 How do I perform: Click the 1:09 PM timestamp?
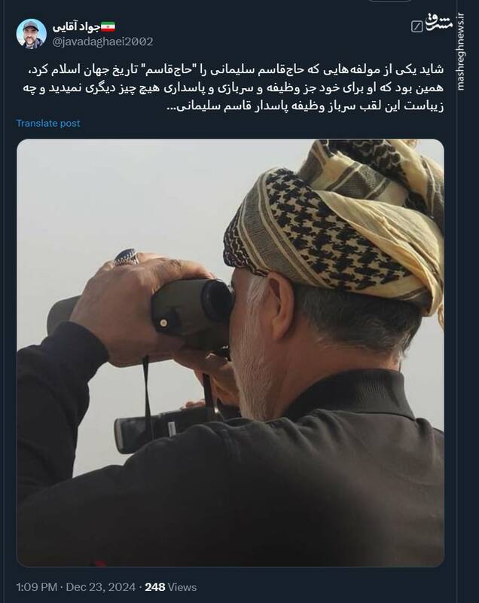[36, 587]
